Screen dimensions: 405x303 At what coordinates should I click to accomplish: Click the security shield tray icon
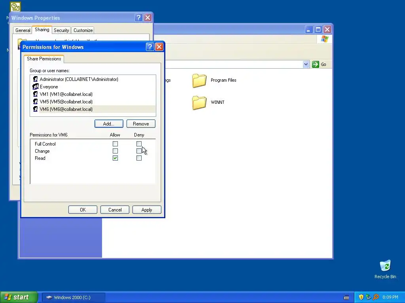pos(361,297)
